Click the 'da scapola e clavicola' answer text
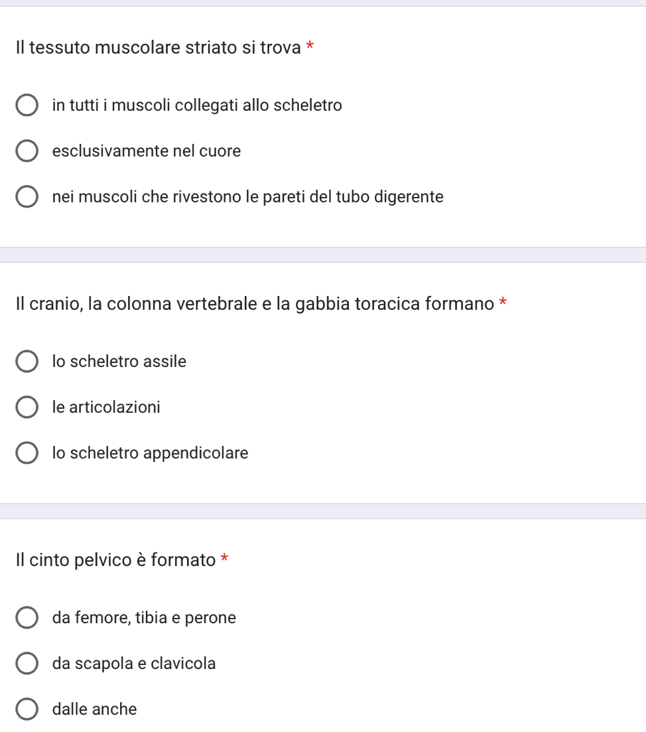Image resolution: width=646 pixels, height=732 pixels. 134,664
